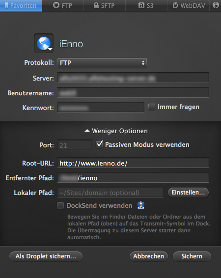Switch to the Favoriten tab
221x278 pixels.
(x=21, y=6)
